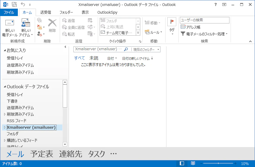255x167 pixels.
Task: Switch to the 表示 tab
Action: click(x=85, y=12)
